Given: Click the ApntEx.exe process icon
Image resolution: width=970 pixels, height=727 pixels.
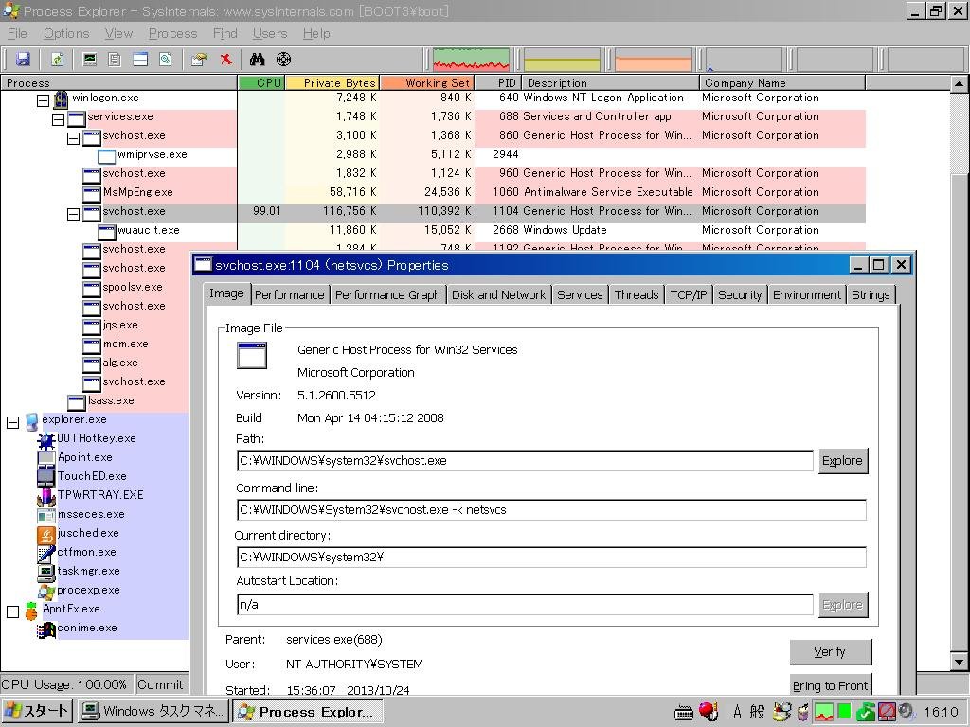Looking at the screenshot, I should click(x=31, y=611).
